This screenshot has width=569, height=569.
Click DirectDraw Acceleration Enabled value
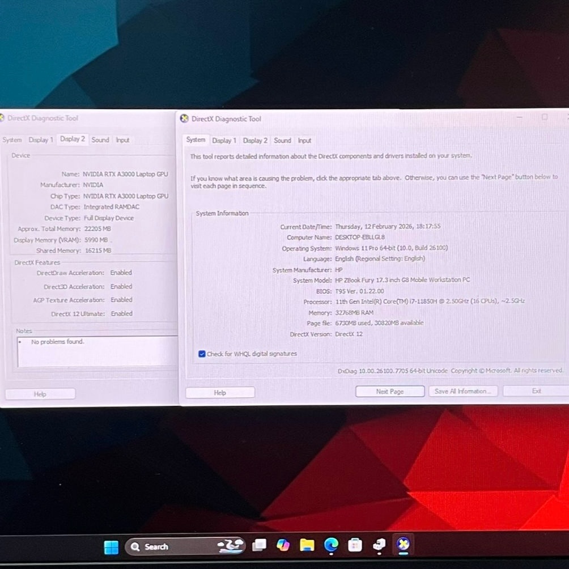click(121, 273)
